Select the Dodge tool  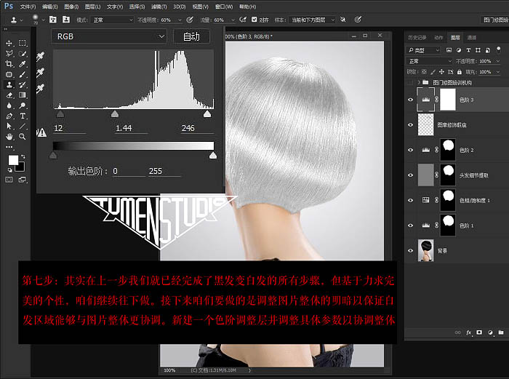[23, 105]
